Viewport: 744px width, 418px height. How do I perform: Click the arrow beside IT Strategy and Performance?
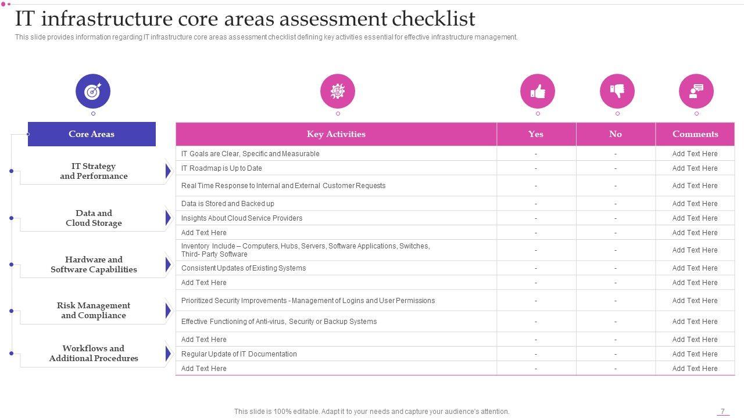pyautogui.click(x=168, y=171)
